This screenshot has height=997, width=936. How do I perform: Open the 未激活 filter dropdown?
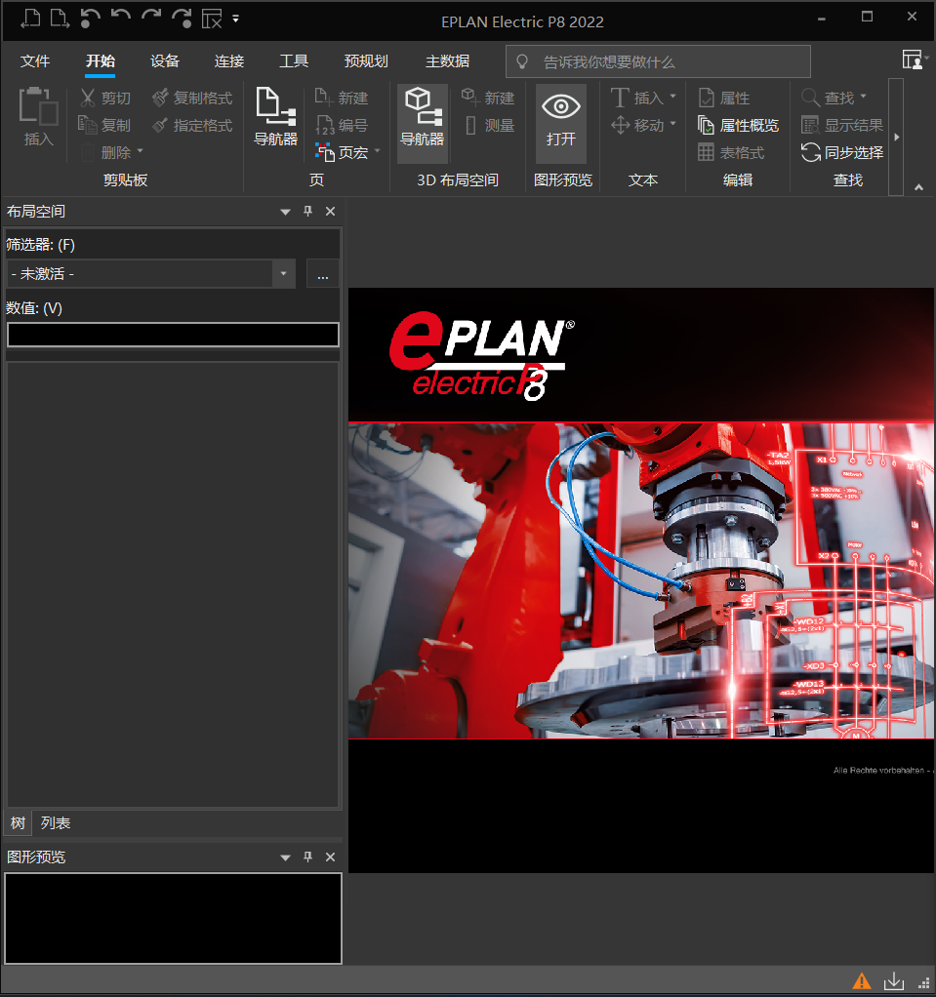click(283, 274)
